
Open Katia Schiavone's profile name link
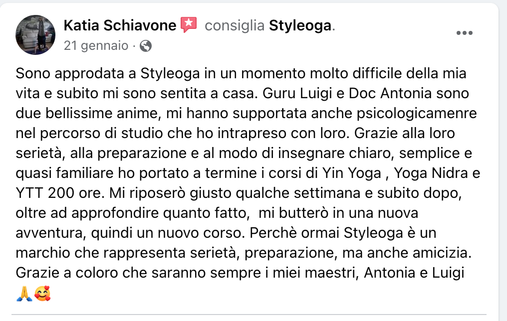[120, 25]
